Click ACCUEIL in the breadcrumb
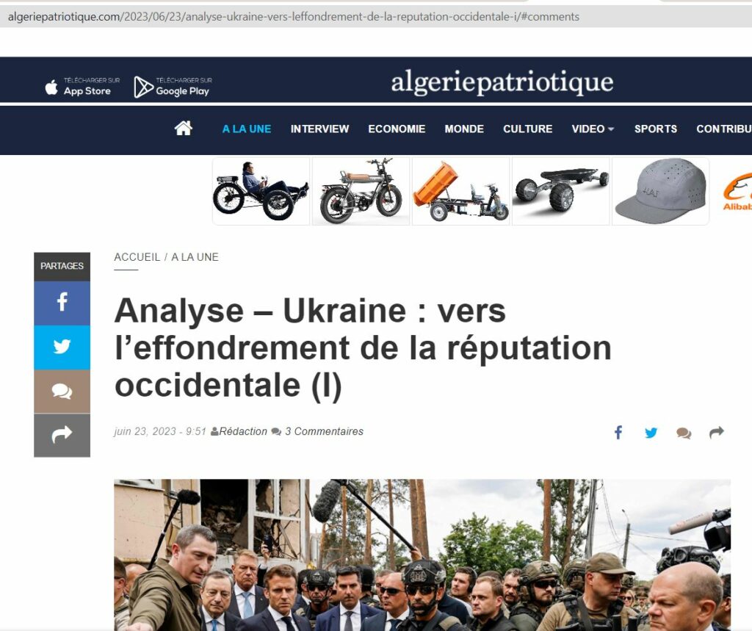 [137, 256]
